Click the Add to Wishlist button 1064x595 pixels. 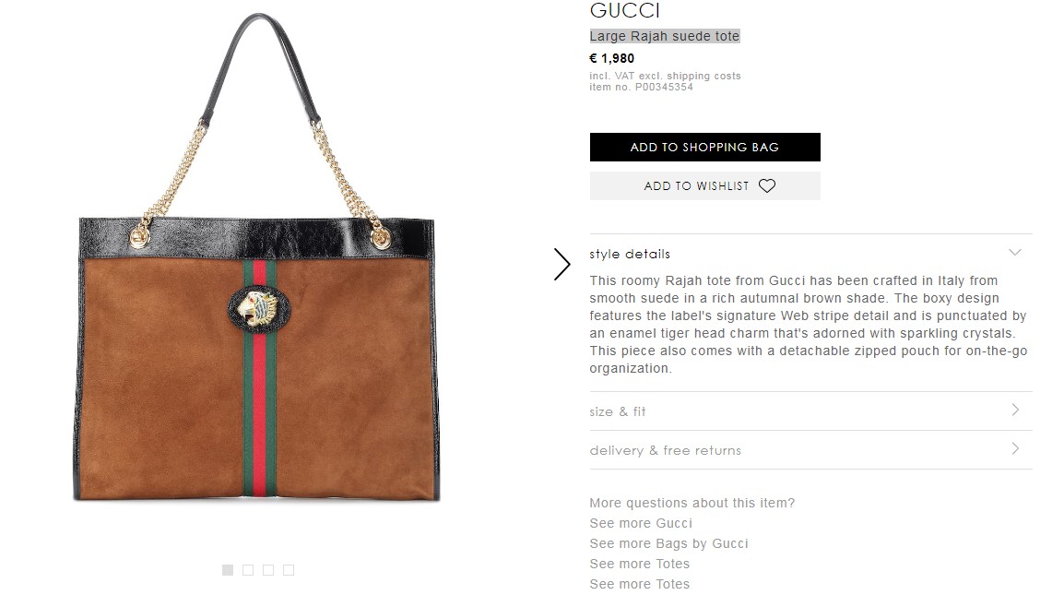(x=704, y=186)
